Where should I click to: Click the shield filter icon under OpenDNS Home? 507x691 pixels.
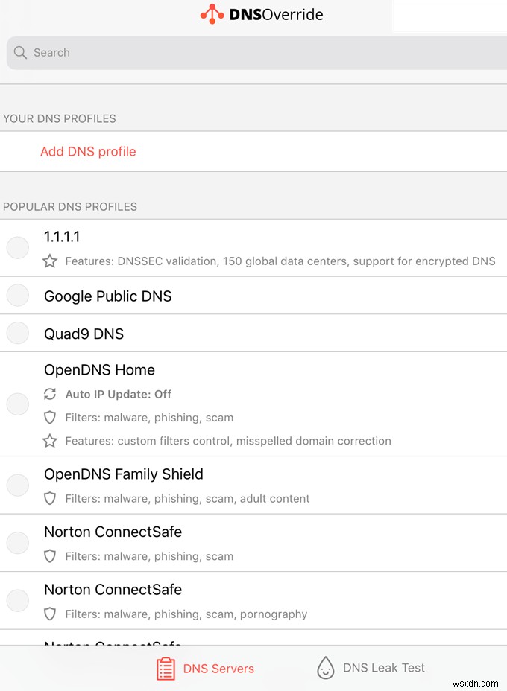49,418
